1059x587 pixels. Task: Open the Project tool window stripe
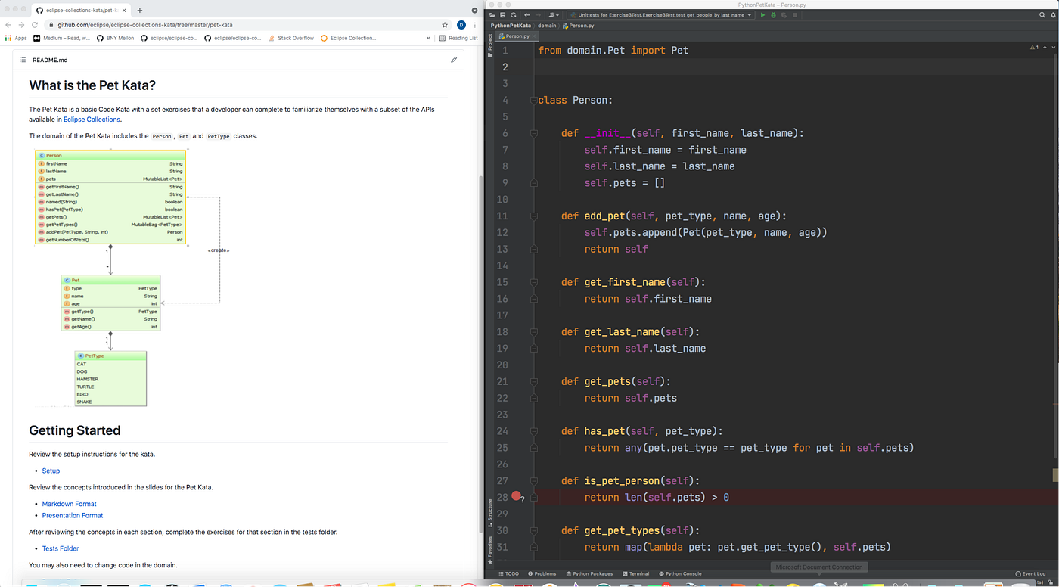489,45
